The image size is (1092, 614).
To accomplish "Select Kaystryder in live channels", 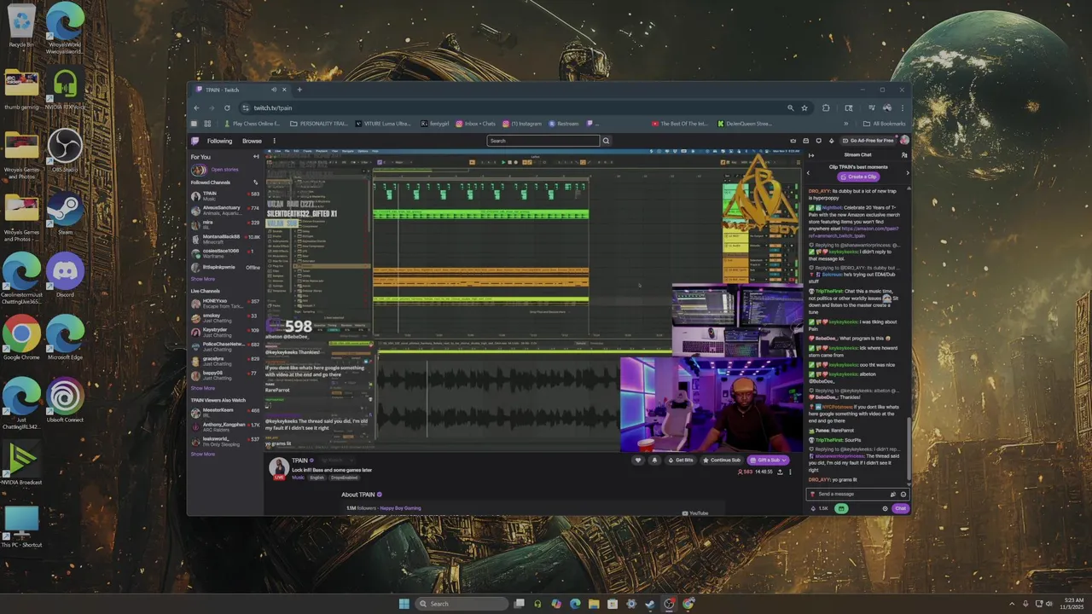I will coord(225,332).
